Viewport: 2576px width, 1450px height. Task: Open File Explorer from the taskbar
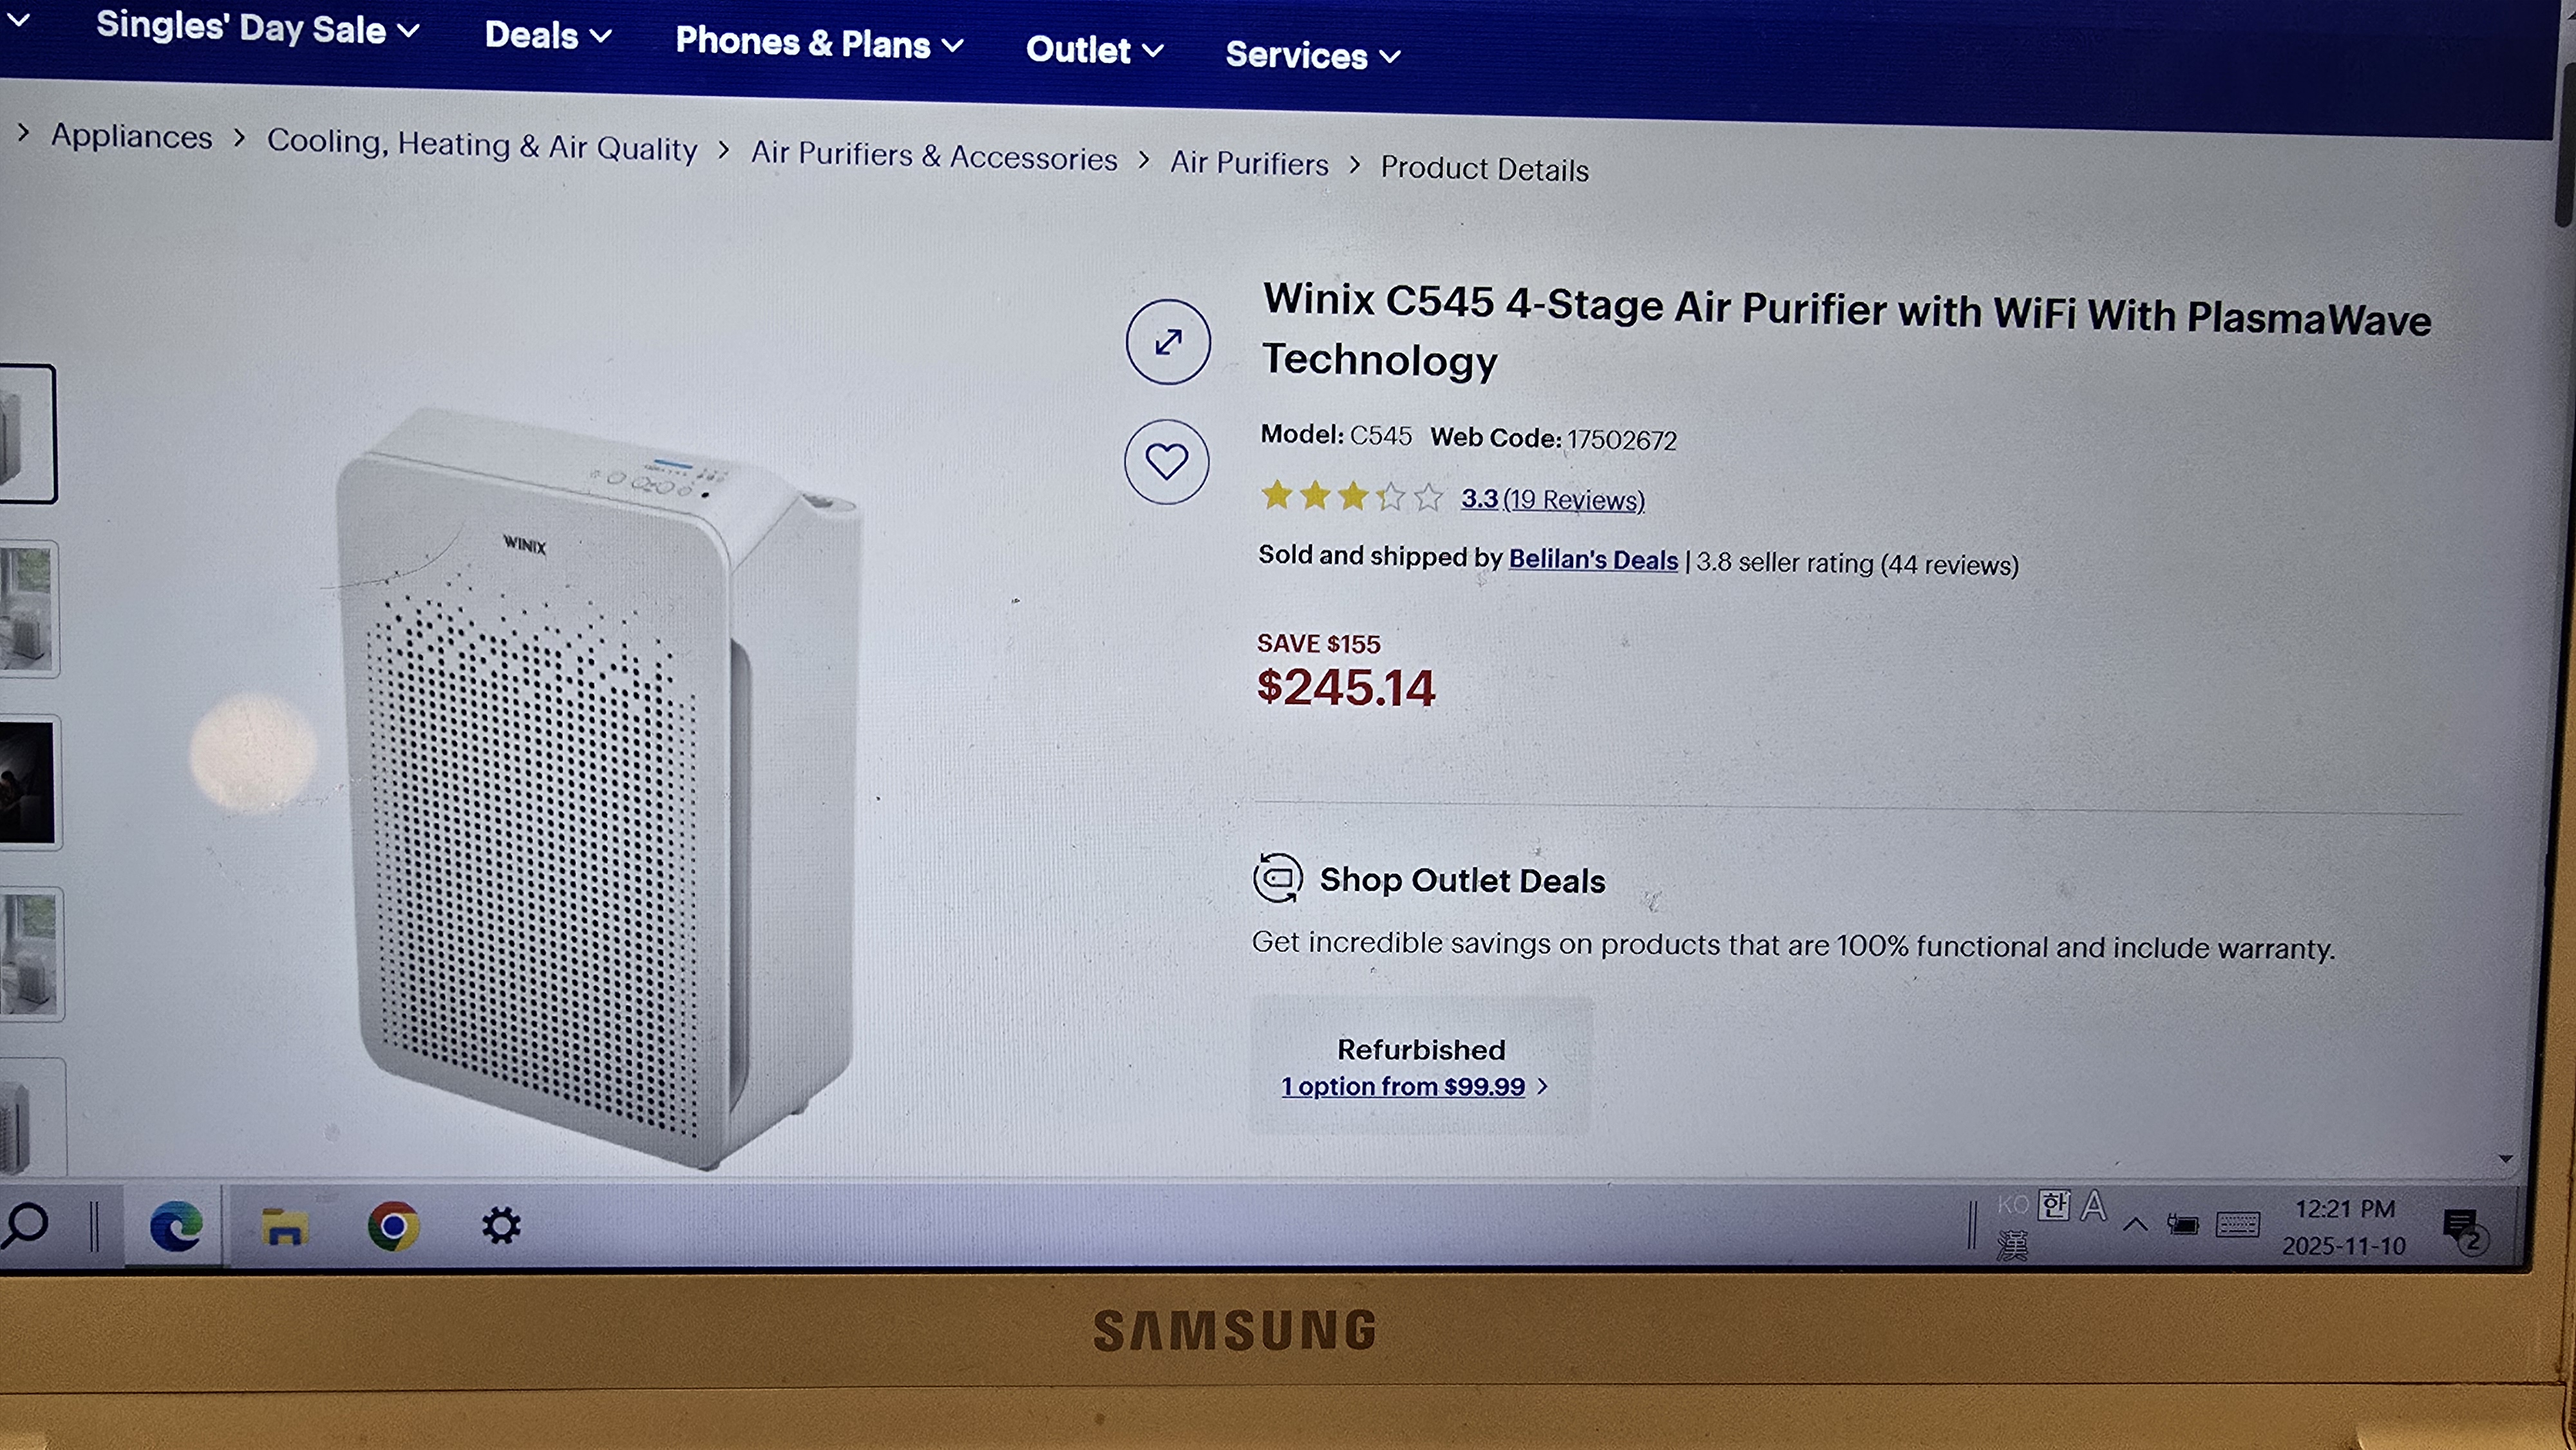click(x=284, y=1226)
